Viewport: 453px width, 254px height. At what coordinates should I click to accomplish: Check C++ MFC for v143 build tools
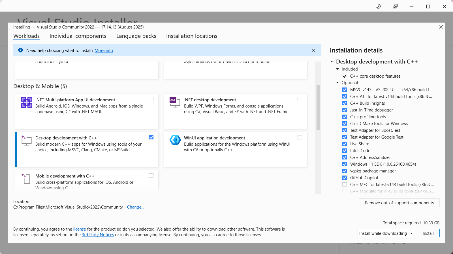[345, 185]
